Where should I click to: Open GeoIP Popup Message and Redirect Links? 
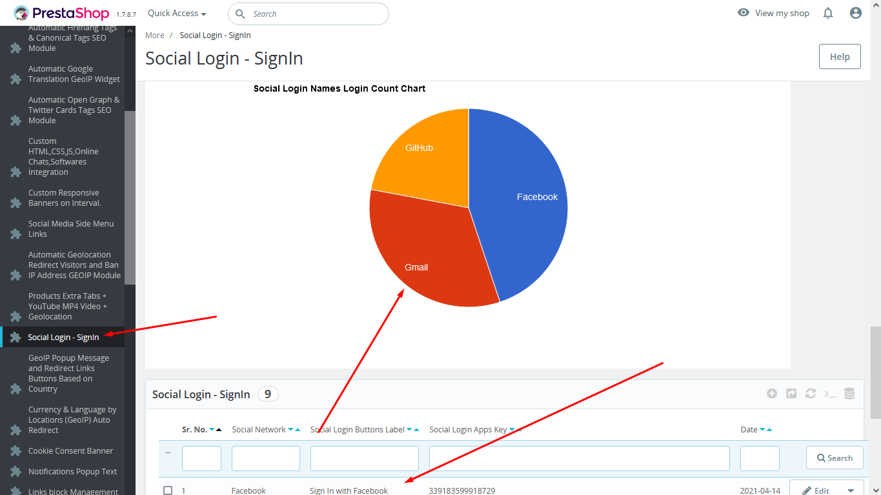pyautogui.click(x=68, y=374)
